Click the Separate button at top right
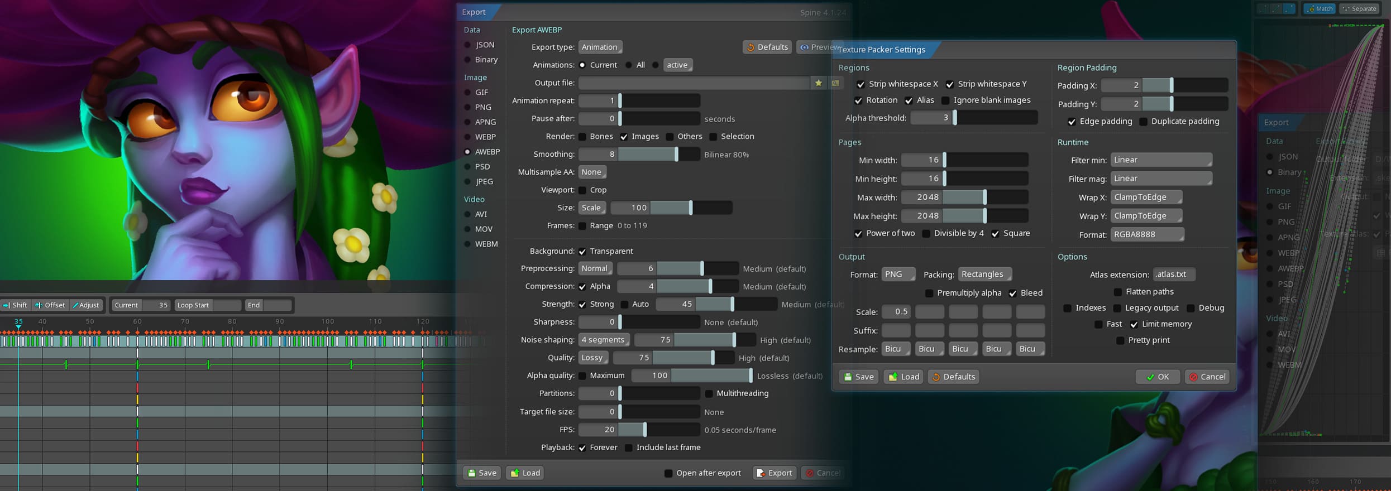This screenshot has width=1391, height=491. pos(1358,8)
